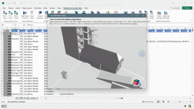Click the zoom out minus button
Viewport: 194px width, 109px height.
coord(172,102)
